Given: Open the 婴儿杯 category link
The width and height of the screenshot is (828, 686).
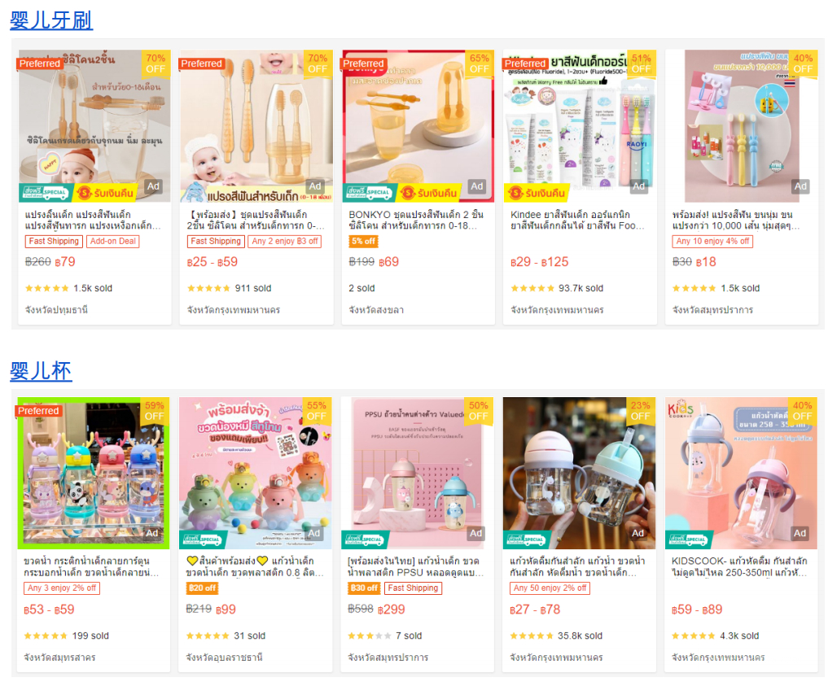Looking at the screenshot, I should [x=41, y=371].
